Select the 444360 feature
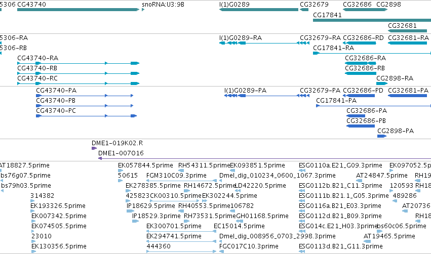Image resolution: width=431 pixels, height=254 pixels. pos(181,251)
